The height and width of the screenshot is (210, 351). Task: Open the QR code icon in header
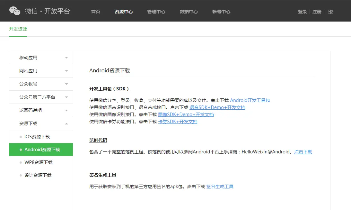[x=331, y=12]
